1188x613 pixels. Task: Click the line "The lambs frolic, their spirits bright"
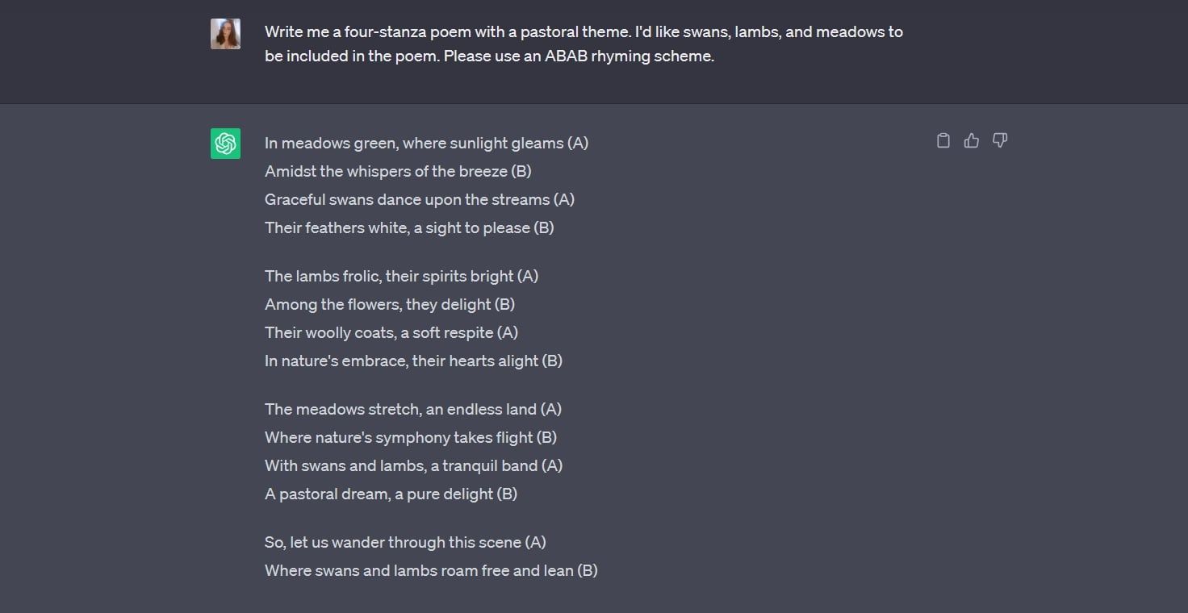coord(401,277)
